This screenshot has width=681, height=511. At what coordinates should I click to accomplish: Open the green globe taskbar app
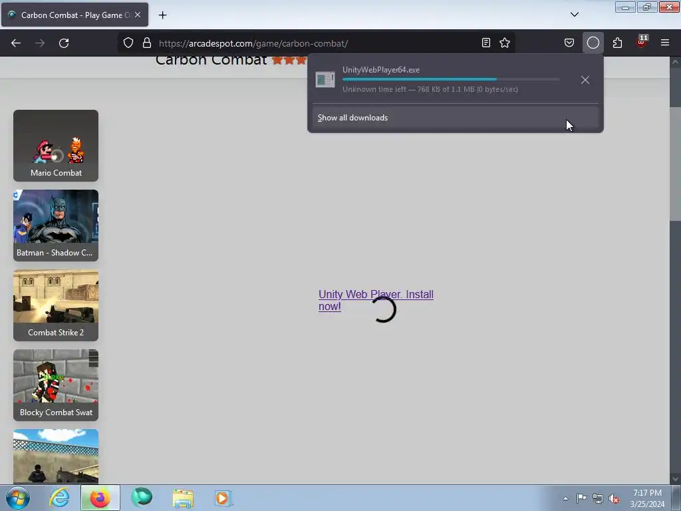pos(142,498)
